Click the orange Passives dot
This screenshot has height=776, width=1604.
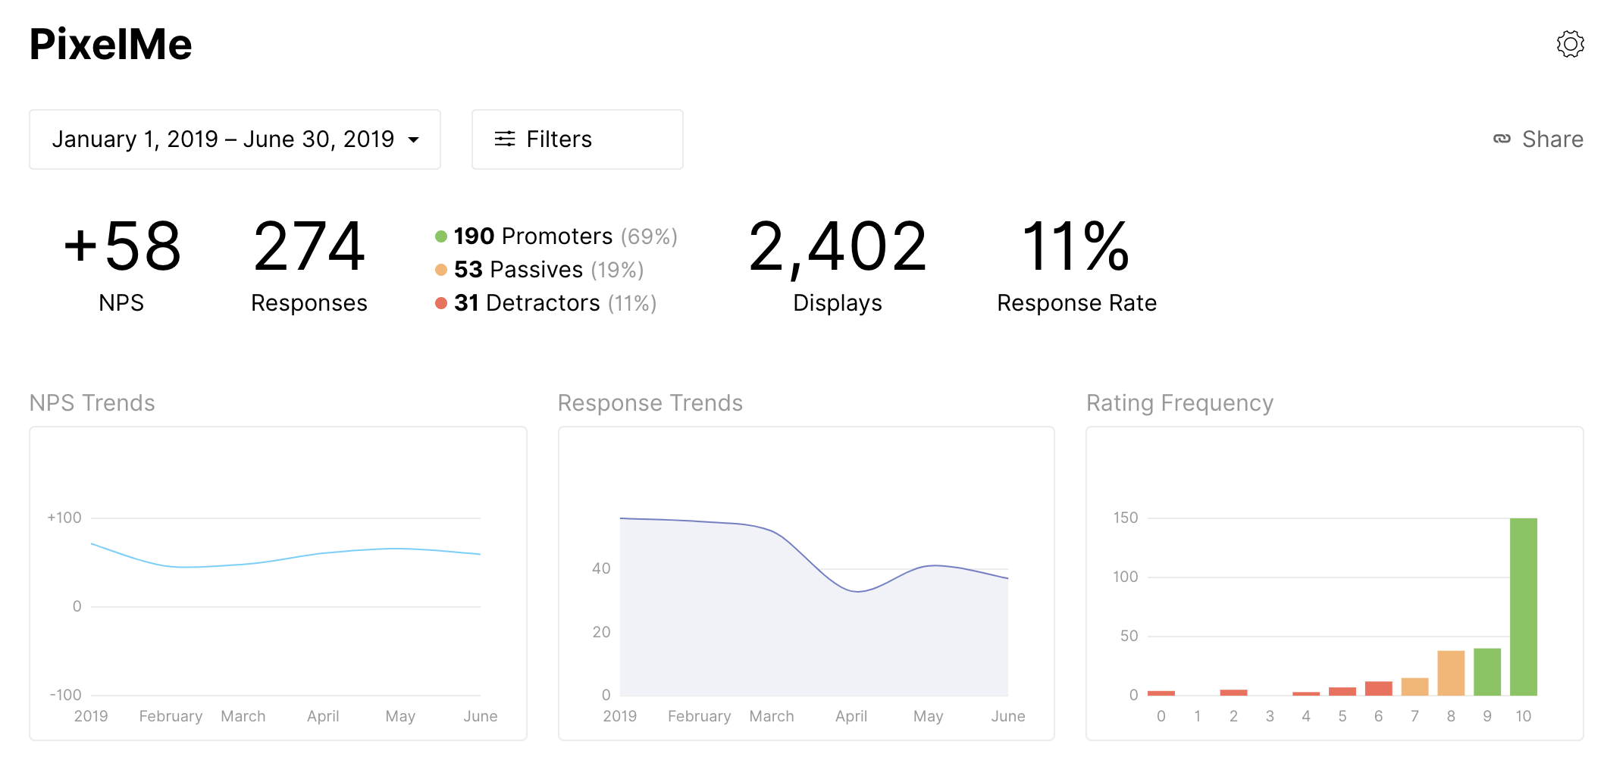click(x=441, y=270)
